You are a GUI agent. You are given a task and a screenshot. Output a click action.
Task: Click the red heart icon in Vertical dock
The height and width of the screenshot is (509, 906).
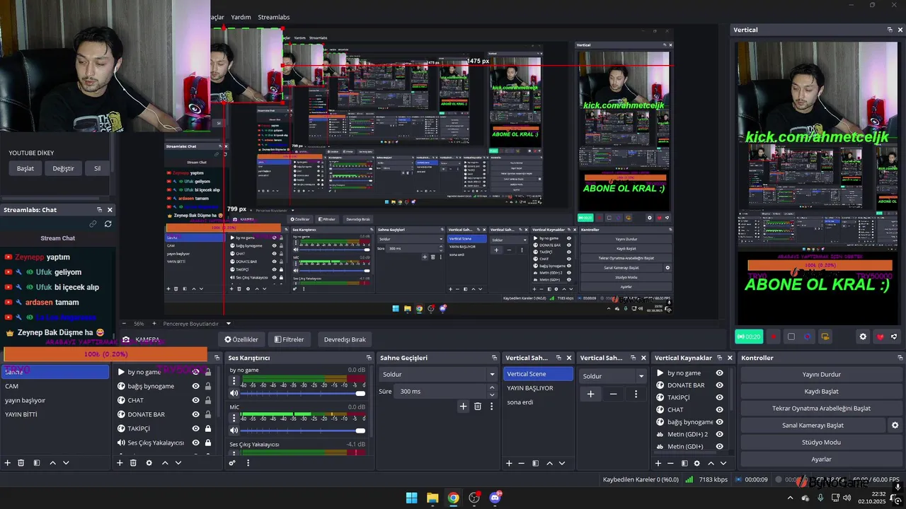click(x=880, y=337)
